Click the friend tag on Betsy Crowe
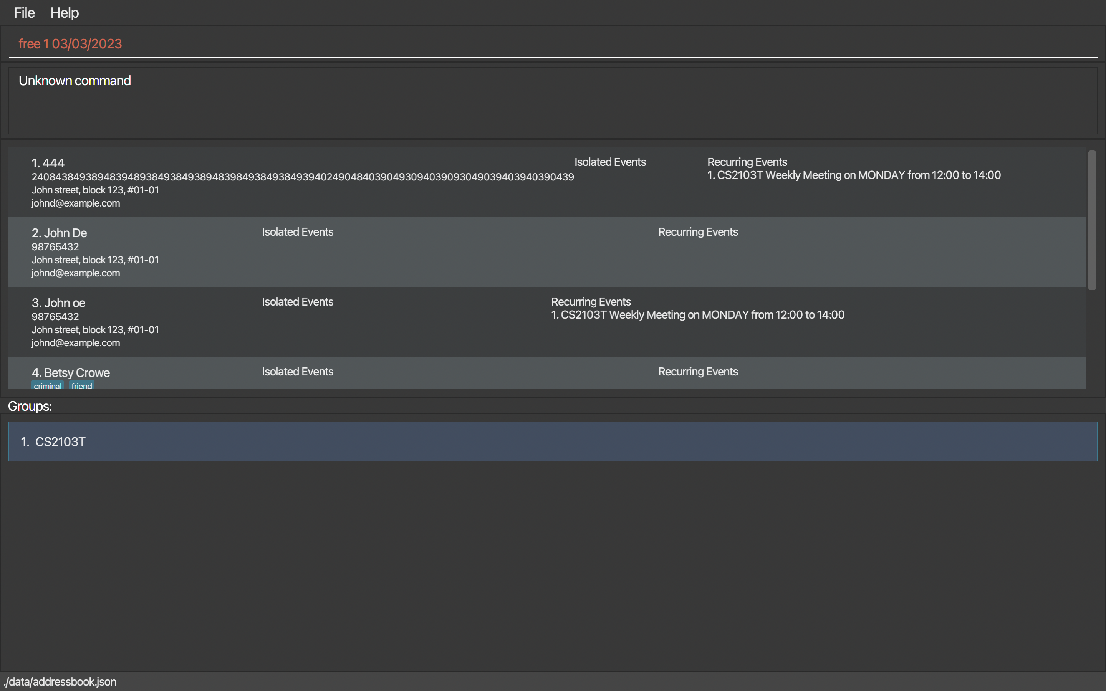The width and height of the screenshot is (1106, 691). 82,386
